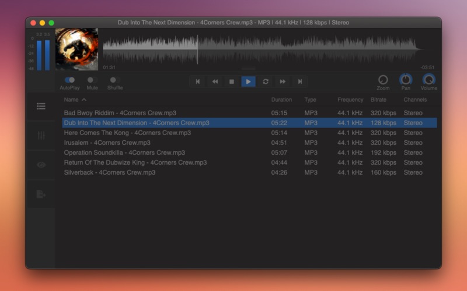Select Irusalem - 4Corners Crew.mp3
Image resolution: width=467 pixels, height=291 pixels.
tap(249, 143)
